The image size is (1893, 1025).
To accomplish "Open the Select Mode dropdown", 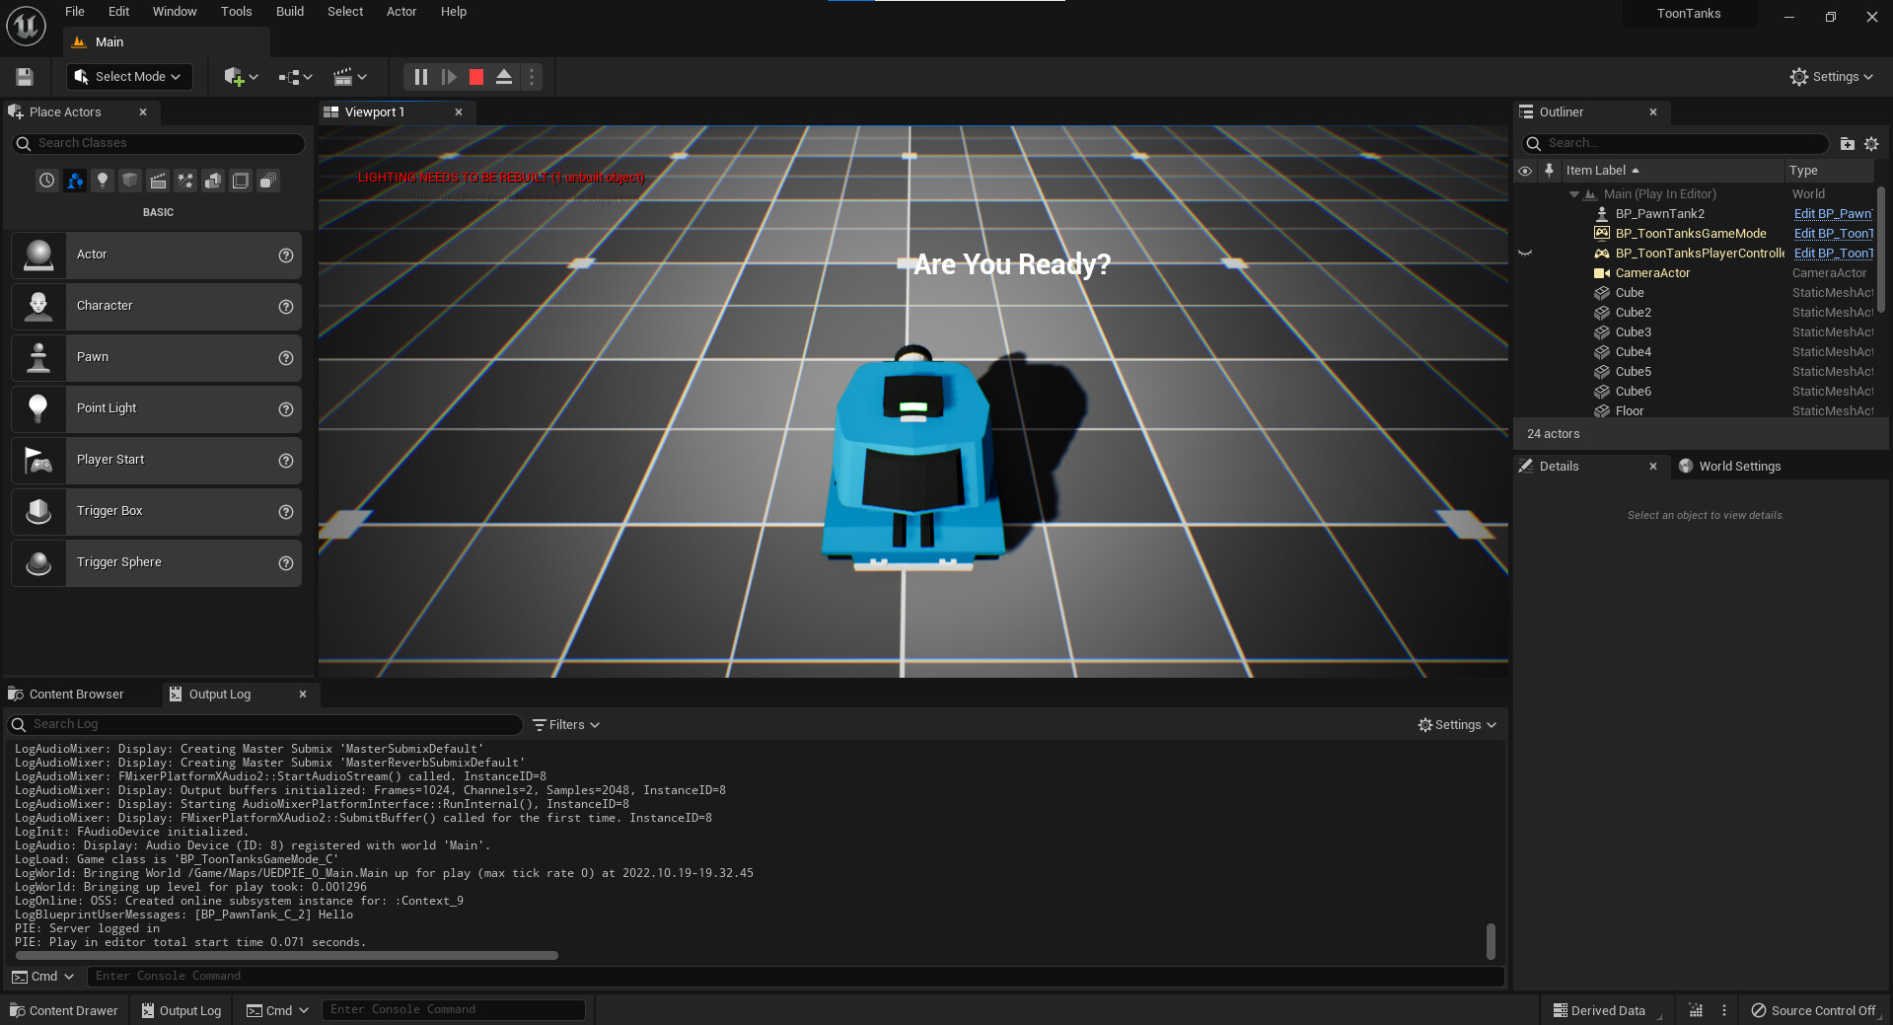I will click(x=129, y=77).
